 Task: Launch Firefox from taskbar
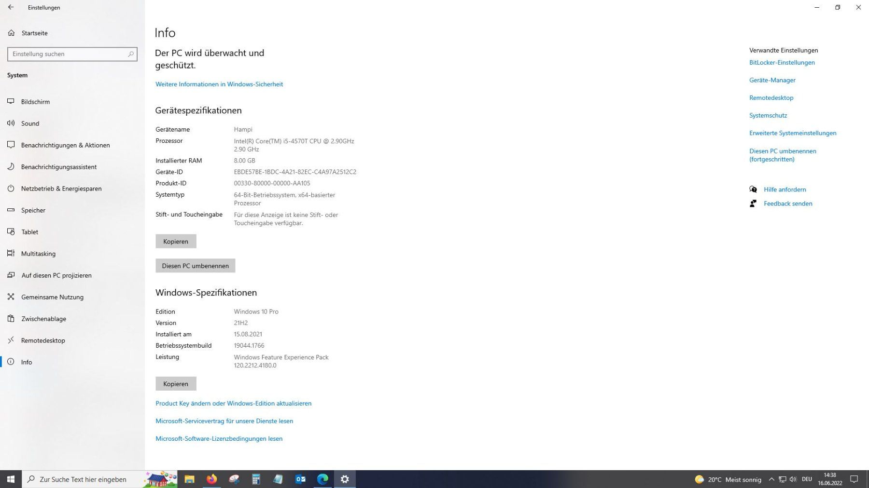[x=211, y=479]
